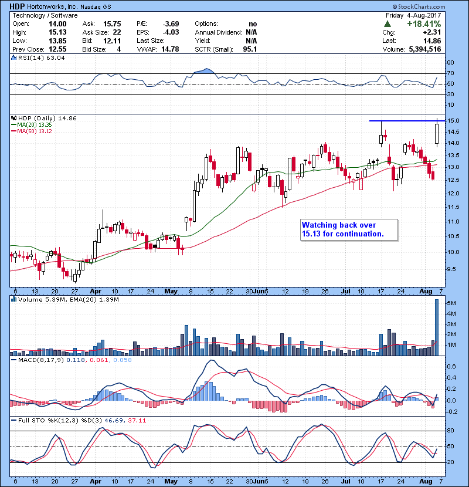469x487 pixels.
Task: Click the SCTR (Small) value 95.1
Action: coord(250,49)
